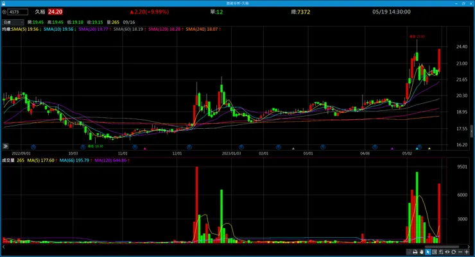The image size is (475, 257).
Task: Click the circular marker right of the 10/03 date label
Action: (x=83, y=147)
